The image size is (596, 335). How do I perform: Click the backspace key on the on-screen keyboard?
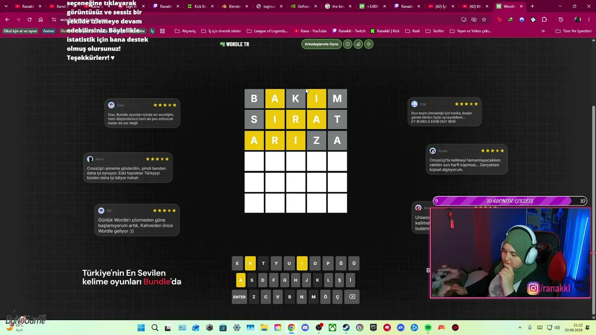(352, 297)
